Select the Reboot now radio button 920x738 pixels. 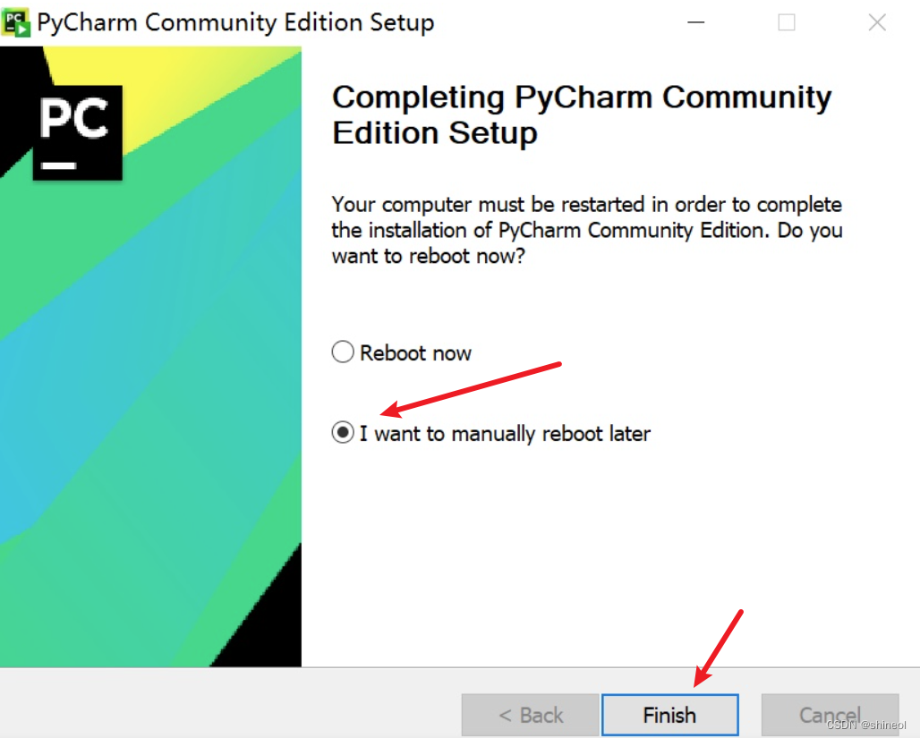point(343,352)
